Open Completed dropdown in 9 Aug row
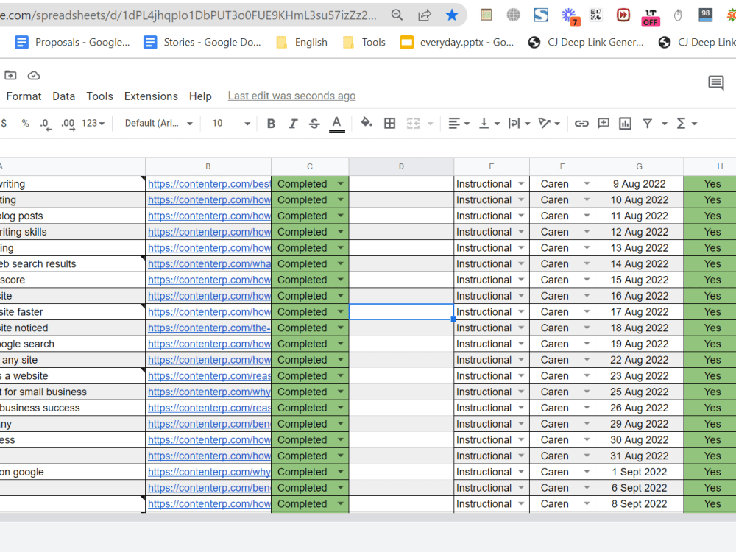The image size is (736, 552). coord(341,183)
